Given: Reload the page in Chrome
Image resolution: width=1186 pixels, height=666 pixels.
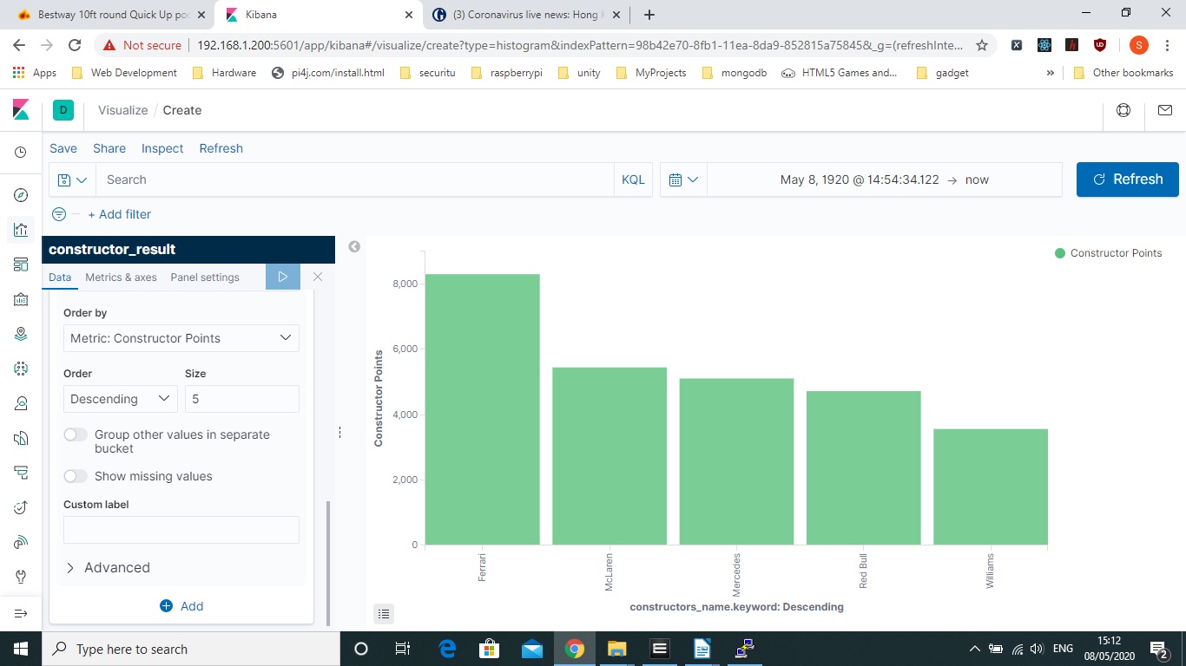Looking at the screenshot, I should [75, 45].
